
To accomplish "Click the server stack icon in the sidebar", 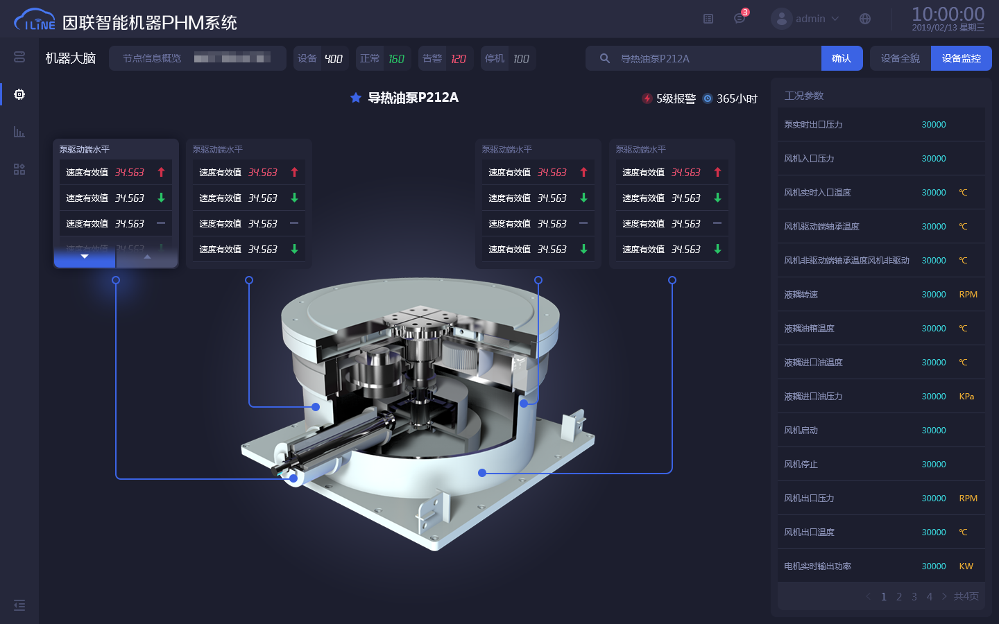I will pos(19,57).
